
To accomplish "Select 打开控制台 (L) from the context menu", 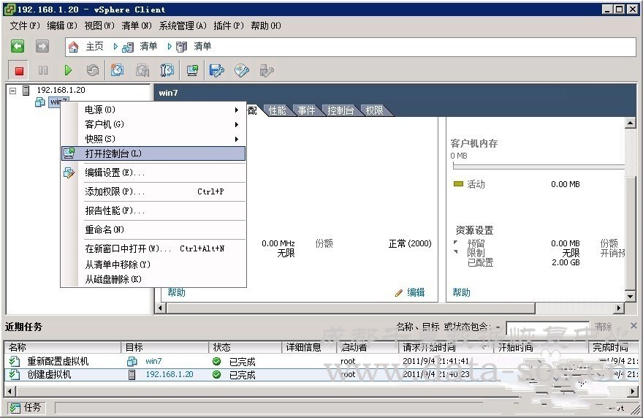I will click(x=113, y=153).
